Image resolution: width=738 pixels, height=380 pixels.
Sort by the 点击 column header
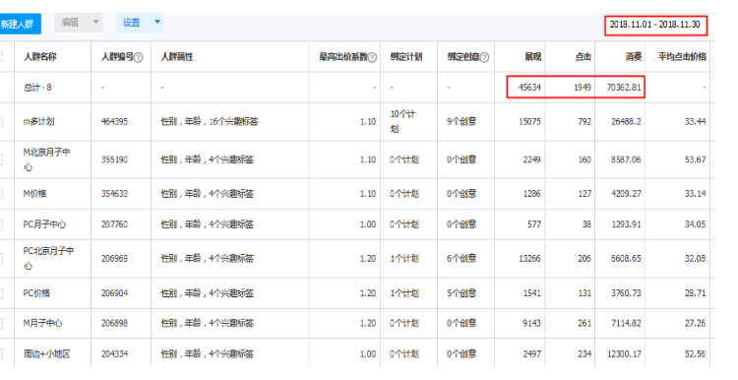click(584, 57)
